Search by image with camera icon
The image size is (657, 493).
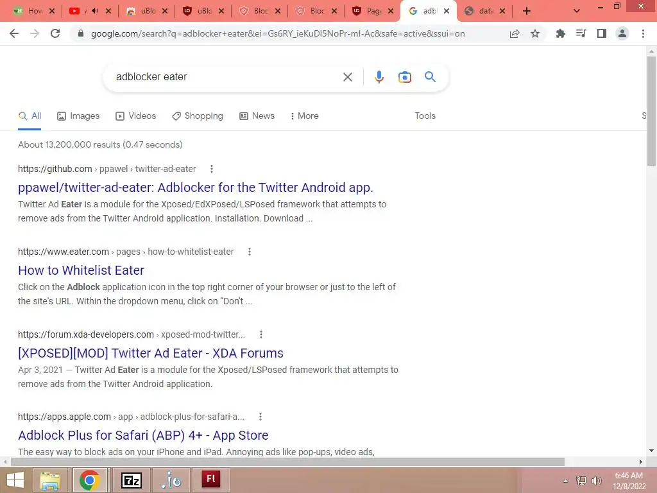405,77
